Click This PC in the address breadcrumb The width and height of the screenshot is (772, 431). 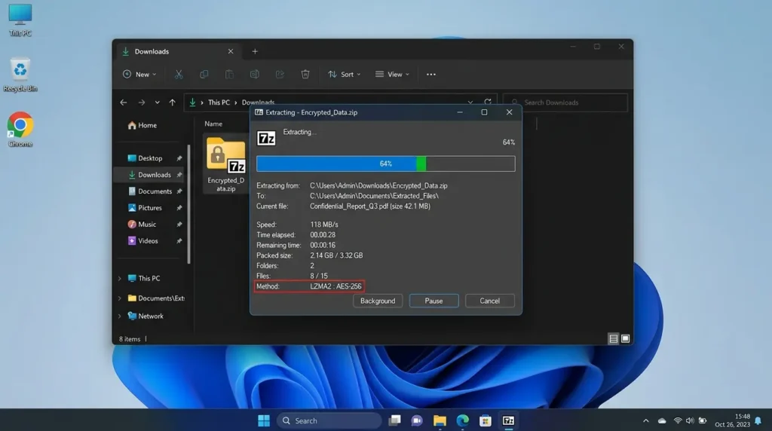tap(219, 102)
